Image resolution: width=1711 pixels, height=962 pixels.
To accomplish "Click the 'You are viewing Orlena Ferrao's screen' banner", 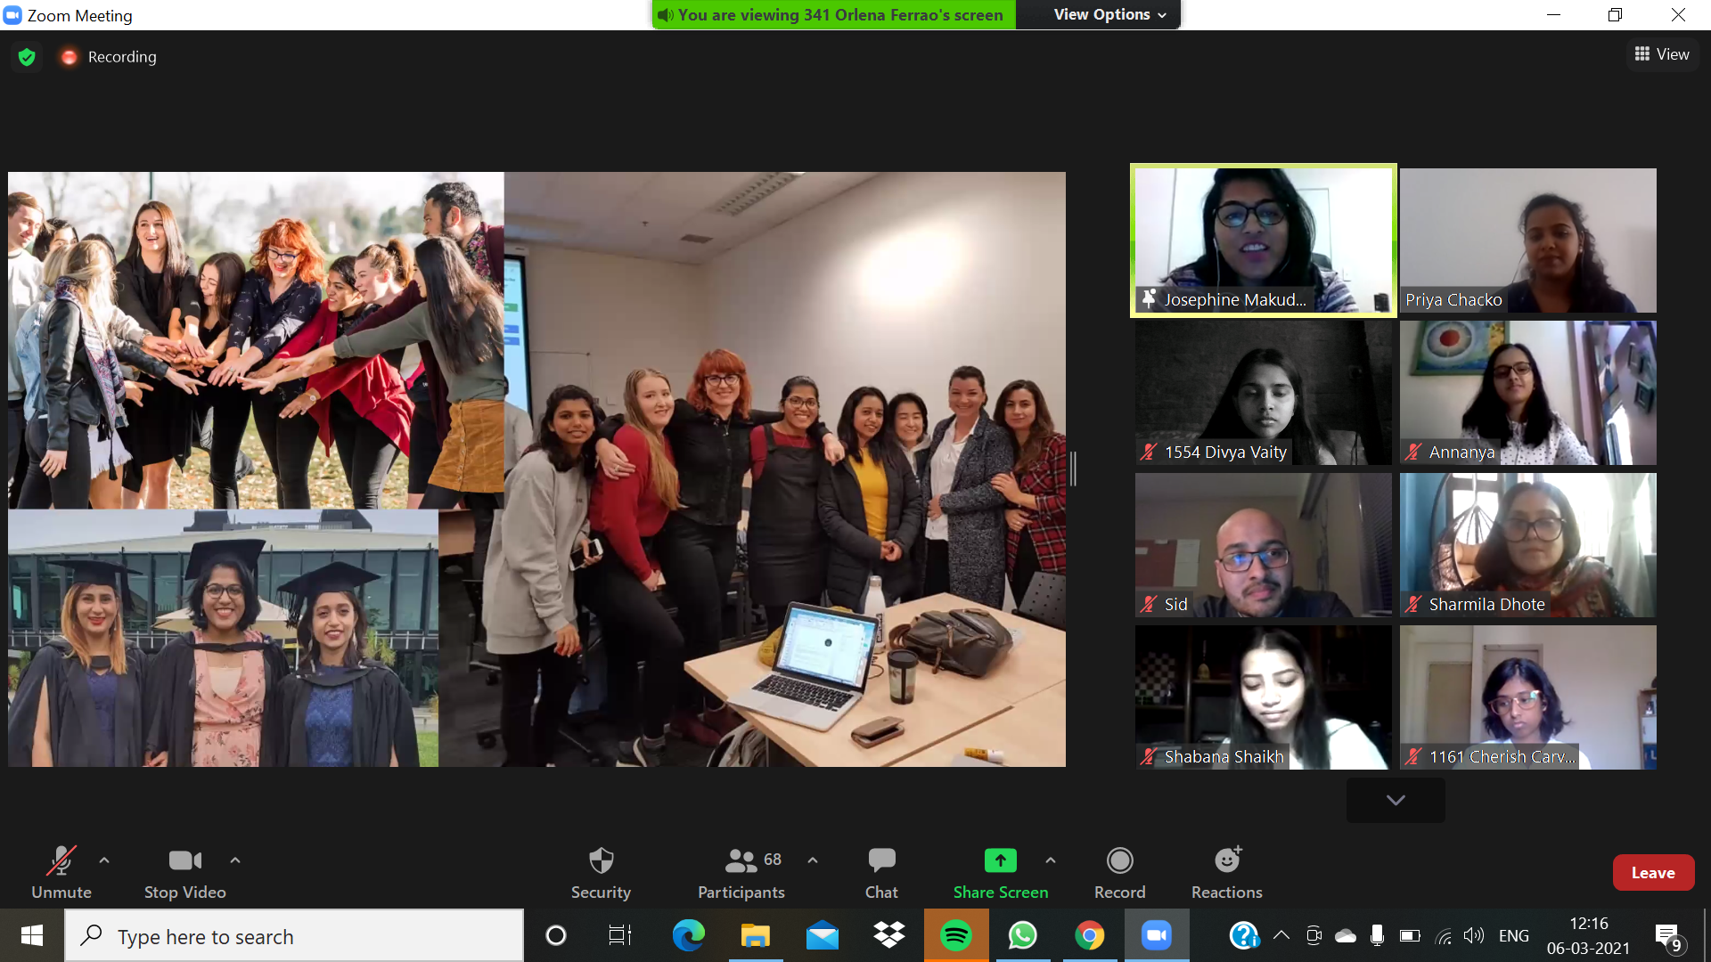I will point(833,14).
